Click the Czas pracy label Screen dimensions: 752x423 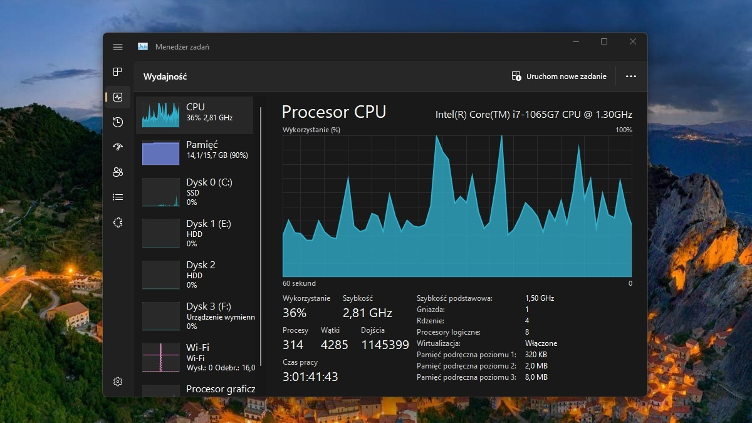click(300, 362)
